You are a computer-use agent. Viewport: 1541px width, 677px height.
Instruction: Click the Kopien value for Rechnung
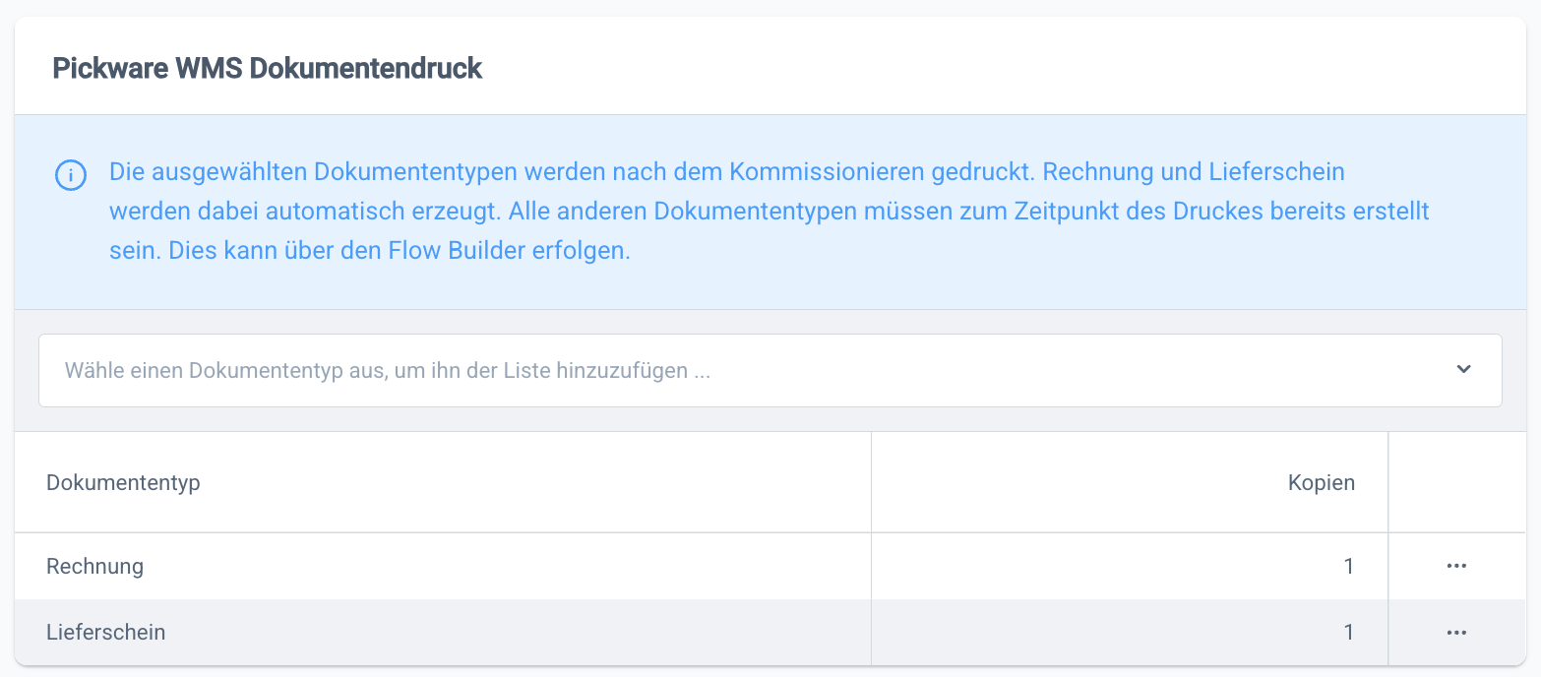tap(1349, 566)
